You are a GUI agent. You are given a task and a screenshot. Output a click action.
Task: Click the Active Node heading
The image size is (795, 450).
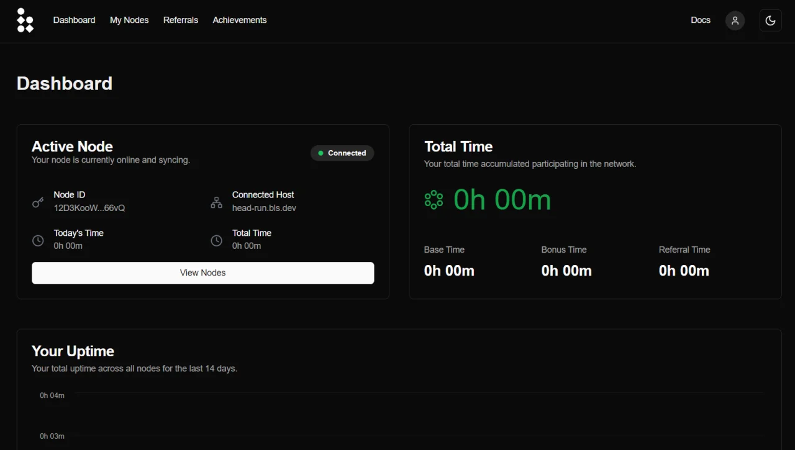(72, 146)
